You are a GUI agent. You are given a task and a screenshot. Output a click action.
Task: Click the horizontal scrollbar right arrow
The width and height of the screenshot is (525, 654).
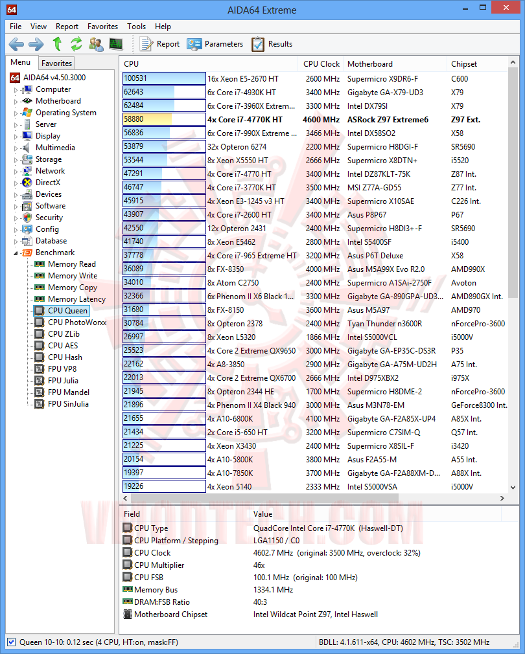[x=502, y=498]
